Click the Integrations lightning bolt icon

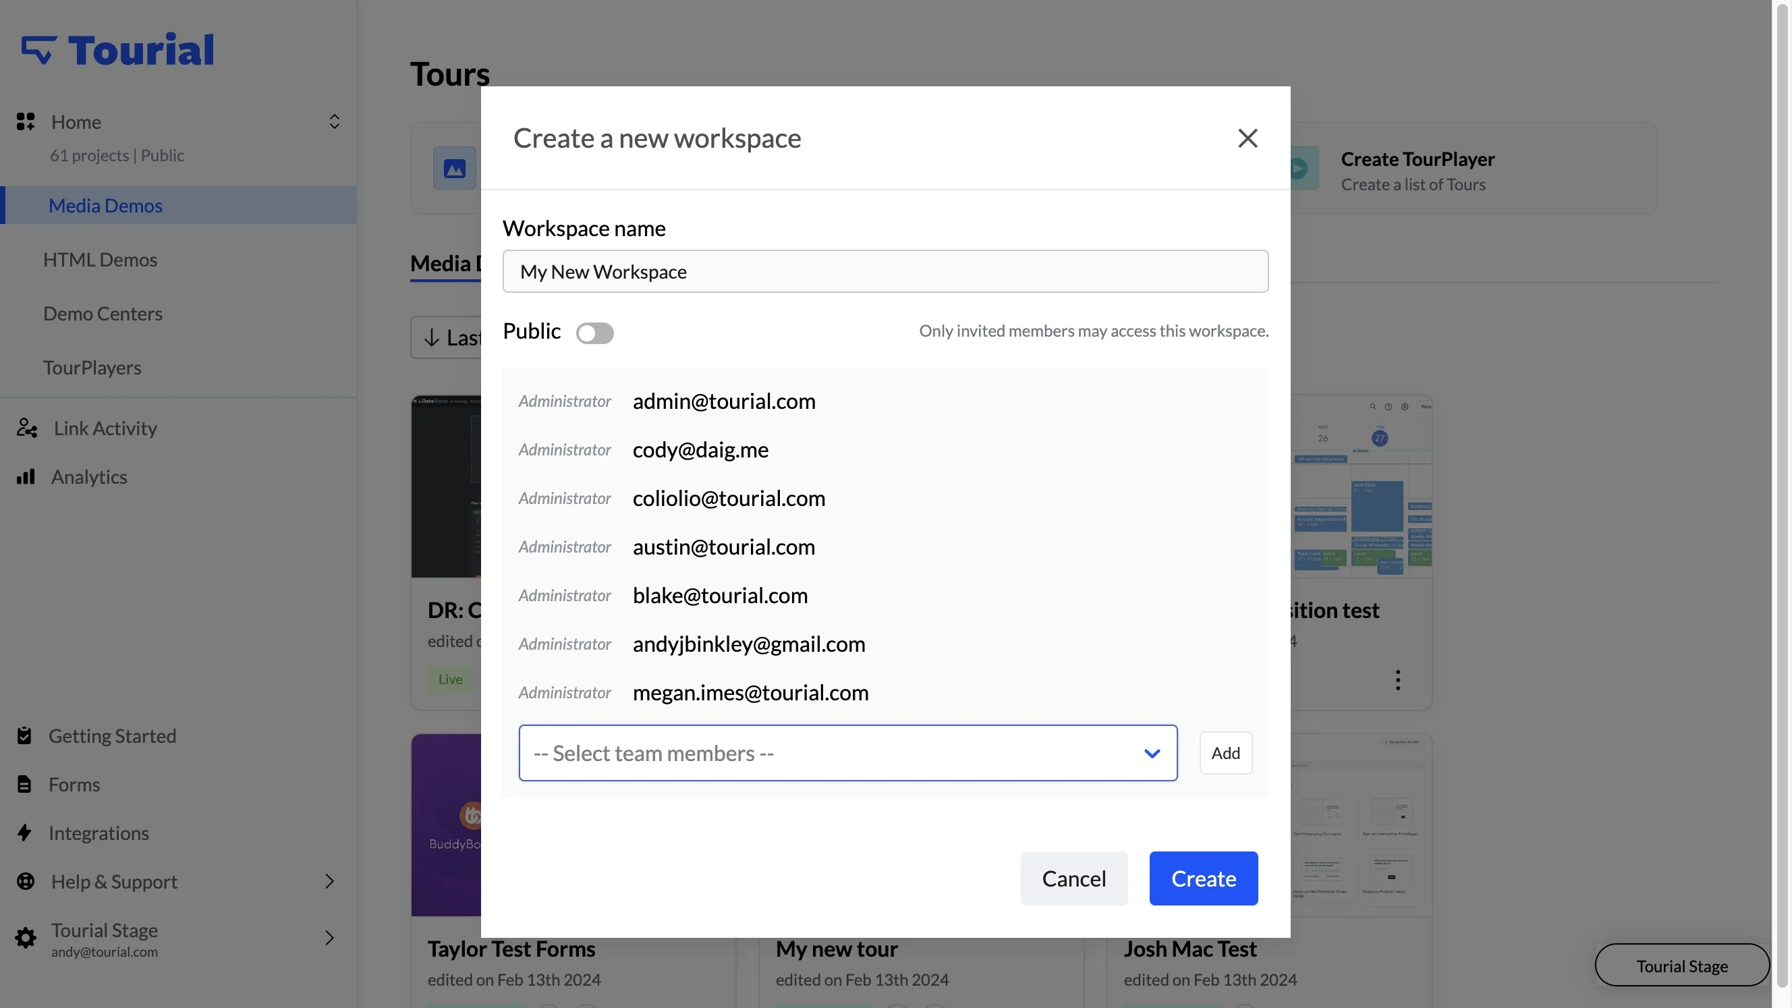(x=24, y=833)
